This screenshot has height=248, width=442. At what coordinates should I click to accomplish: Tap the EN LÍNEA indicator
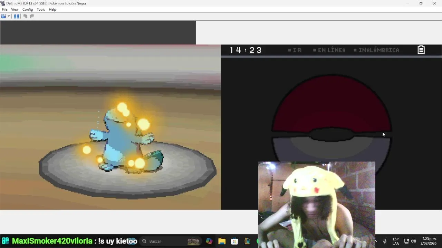tap(329, 50)
